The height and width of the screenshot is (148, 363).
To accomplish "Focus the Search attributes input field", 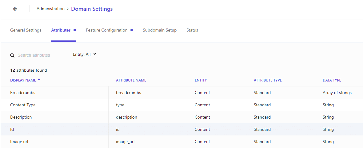I will 37,55.
